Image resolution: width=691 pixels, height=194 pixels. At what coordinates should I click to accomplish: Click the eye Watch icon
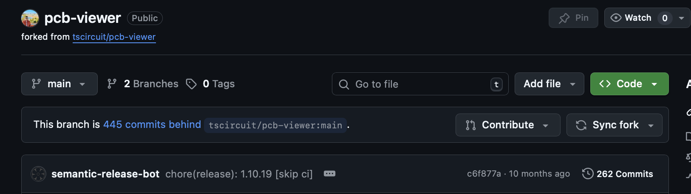[x=616, y=18]
